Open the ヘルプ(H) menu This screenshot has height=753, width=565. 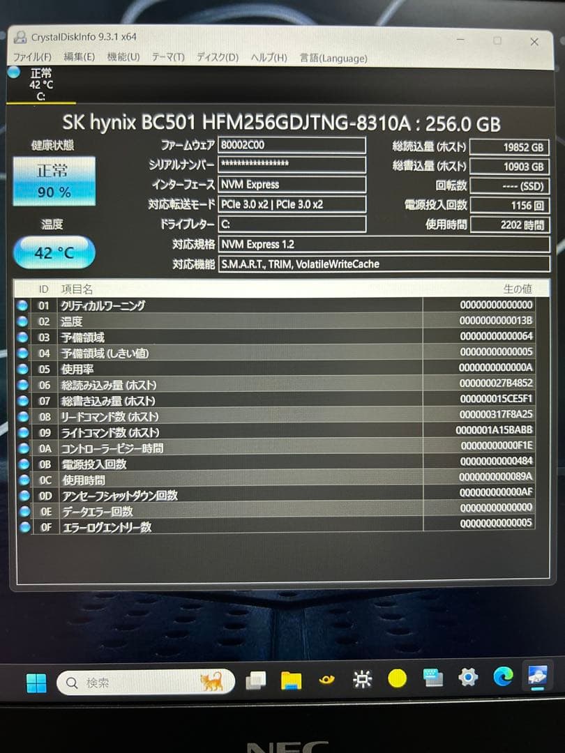[269, 58]
